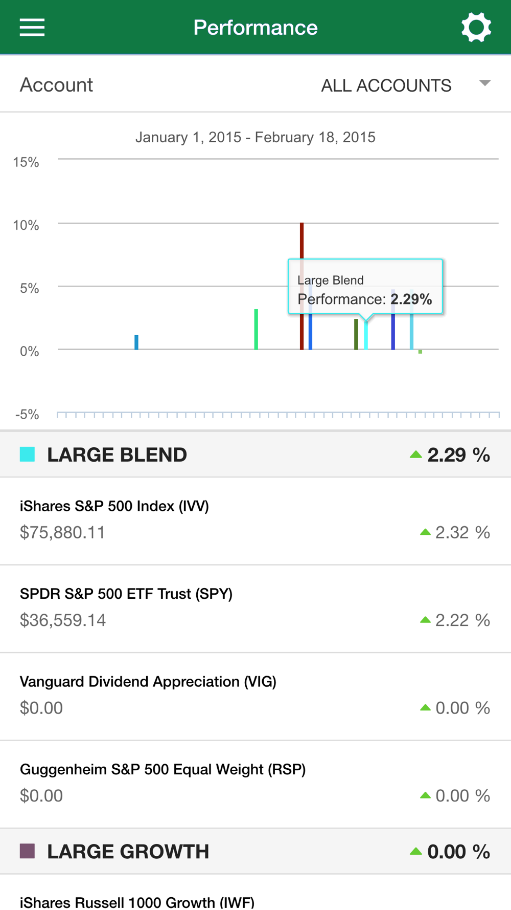The width and height of the screenshot is (511, 910).
Task: Tap the date range label above chart
Action: tap(255, 137)
